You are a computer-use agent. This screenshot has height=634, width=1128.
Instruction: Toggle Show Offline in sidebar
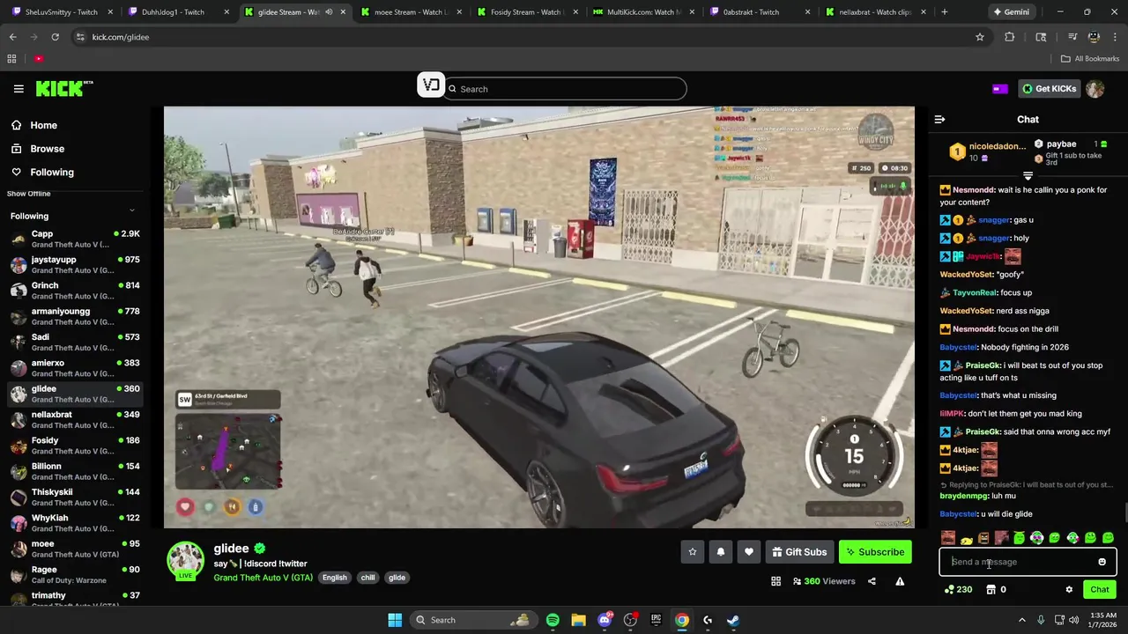[29, 194]
